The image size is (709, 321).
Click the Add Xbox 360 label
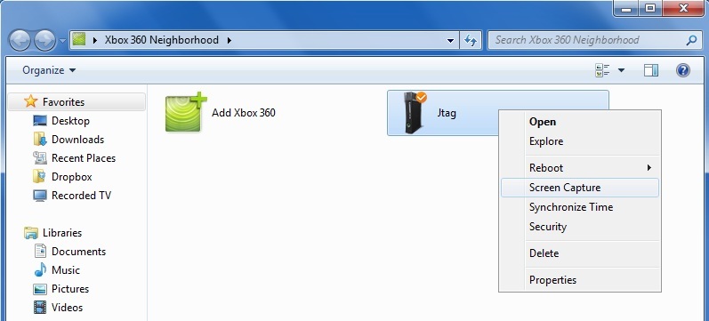[243, 113]
